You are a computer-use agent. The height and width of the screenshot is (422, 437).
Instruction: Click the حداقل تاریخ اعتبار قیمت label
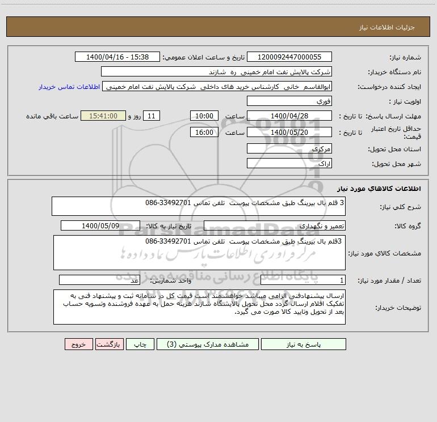pyautogui.click(x=396, y=133)
